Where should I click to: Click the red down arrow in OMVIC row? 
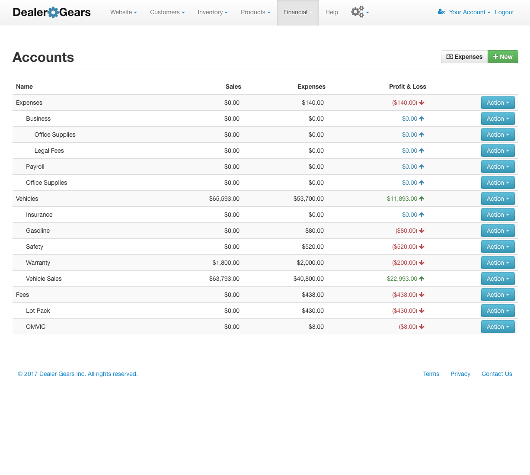coord(421,327)
